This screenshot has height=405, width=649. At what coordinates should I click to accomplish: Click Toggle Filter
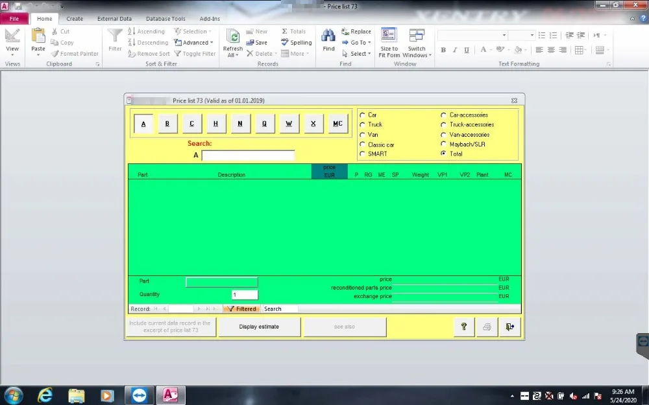click(x=195, y=54)
